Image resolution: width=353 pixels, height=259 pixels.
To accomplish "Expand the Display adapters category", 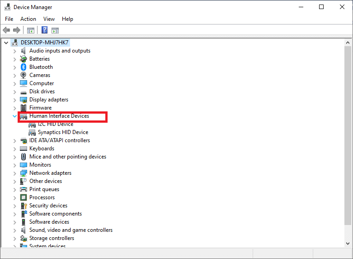I will 15,100.
